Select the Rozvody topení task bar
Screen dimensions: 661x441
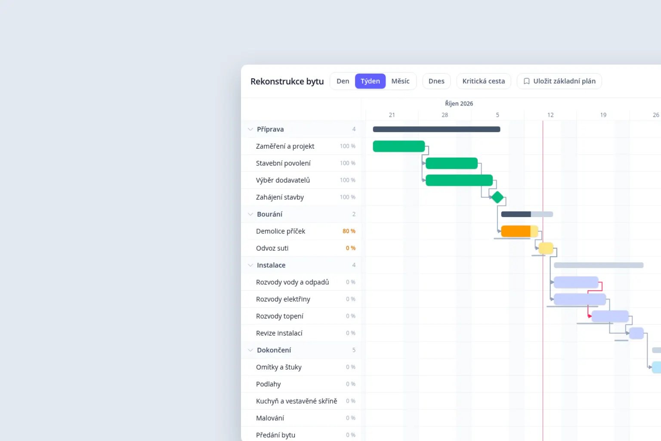click(x=610, y=317)
